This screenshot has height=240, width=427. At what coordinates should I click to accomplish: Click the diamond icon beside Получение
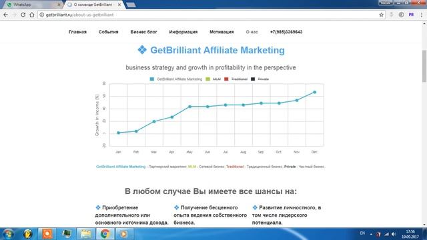coord(176,207)
